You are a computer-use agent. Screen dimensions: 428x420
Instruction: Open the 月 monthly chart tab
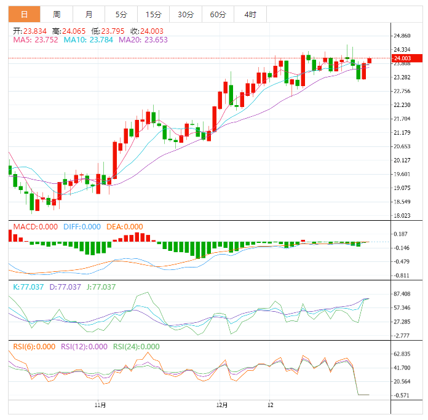(89, 14)
